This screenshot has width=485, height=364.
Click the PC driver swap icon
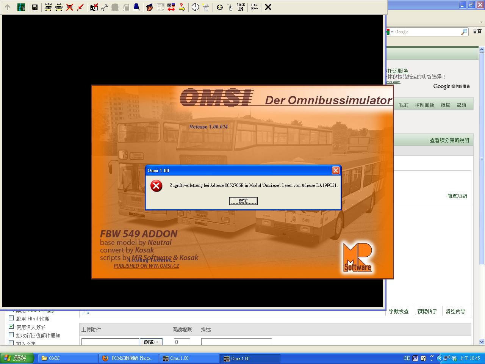(171, 7)
